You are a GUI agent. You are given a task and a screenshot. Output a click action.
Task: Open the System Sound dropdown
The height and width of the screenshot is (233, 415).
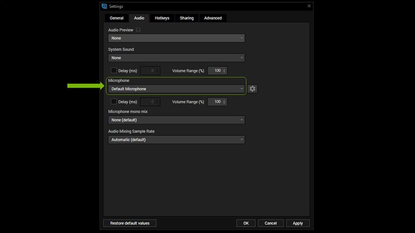(176, 57)
